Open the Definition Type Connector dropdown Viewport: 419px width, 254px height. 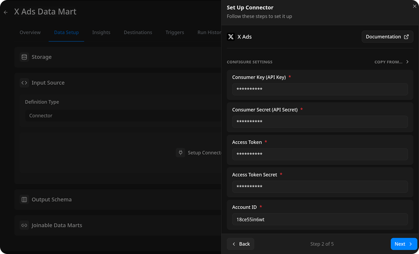[123, 116]
